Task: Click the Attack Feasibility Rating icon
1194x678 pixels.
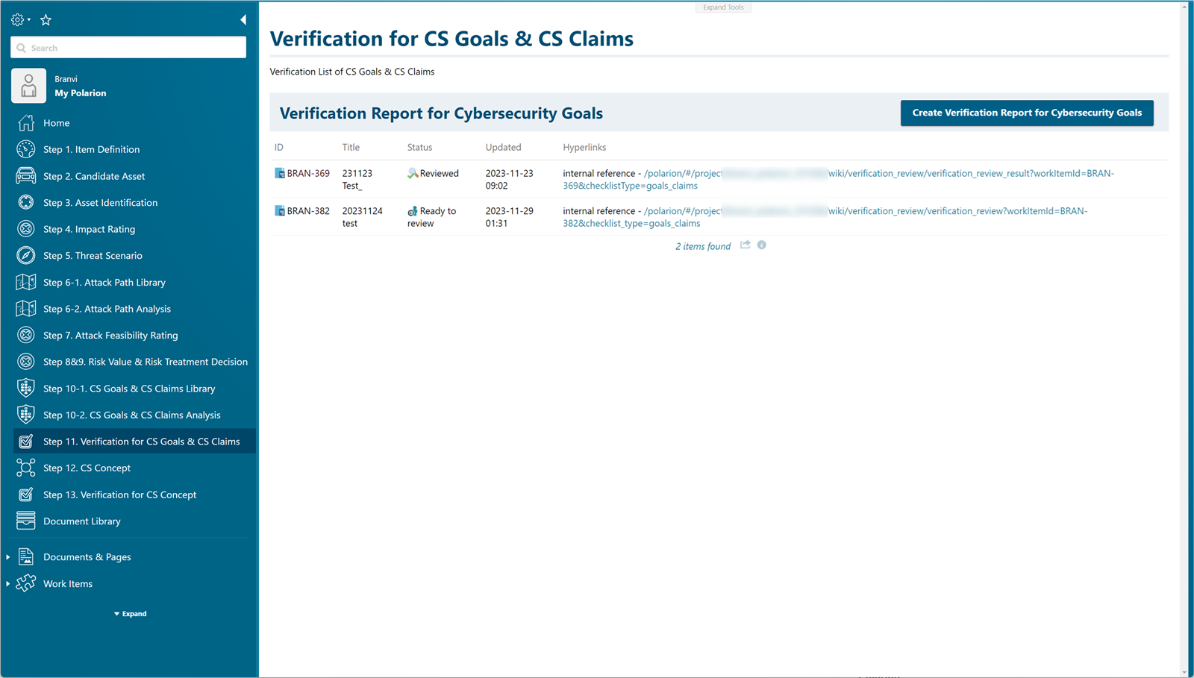Action: click(x=26, y=335)
